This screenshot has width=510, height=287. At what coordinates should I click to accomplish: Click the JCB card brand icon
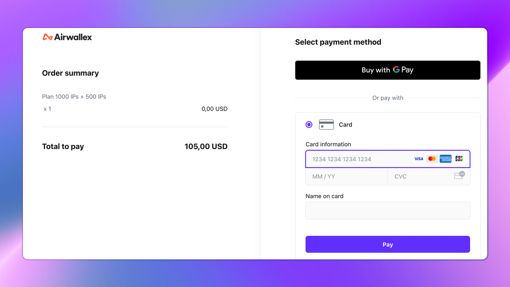click(x=459, y=159)
